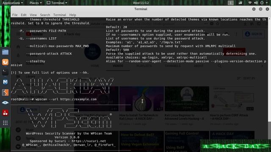Image resolution: width=271 pixels, height=152 pixels.
Task: Open the blue eye icon in the dock
Action: pyautogui.click(x=5, y=103)
